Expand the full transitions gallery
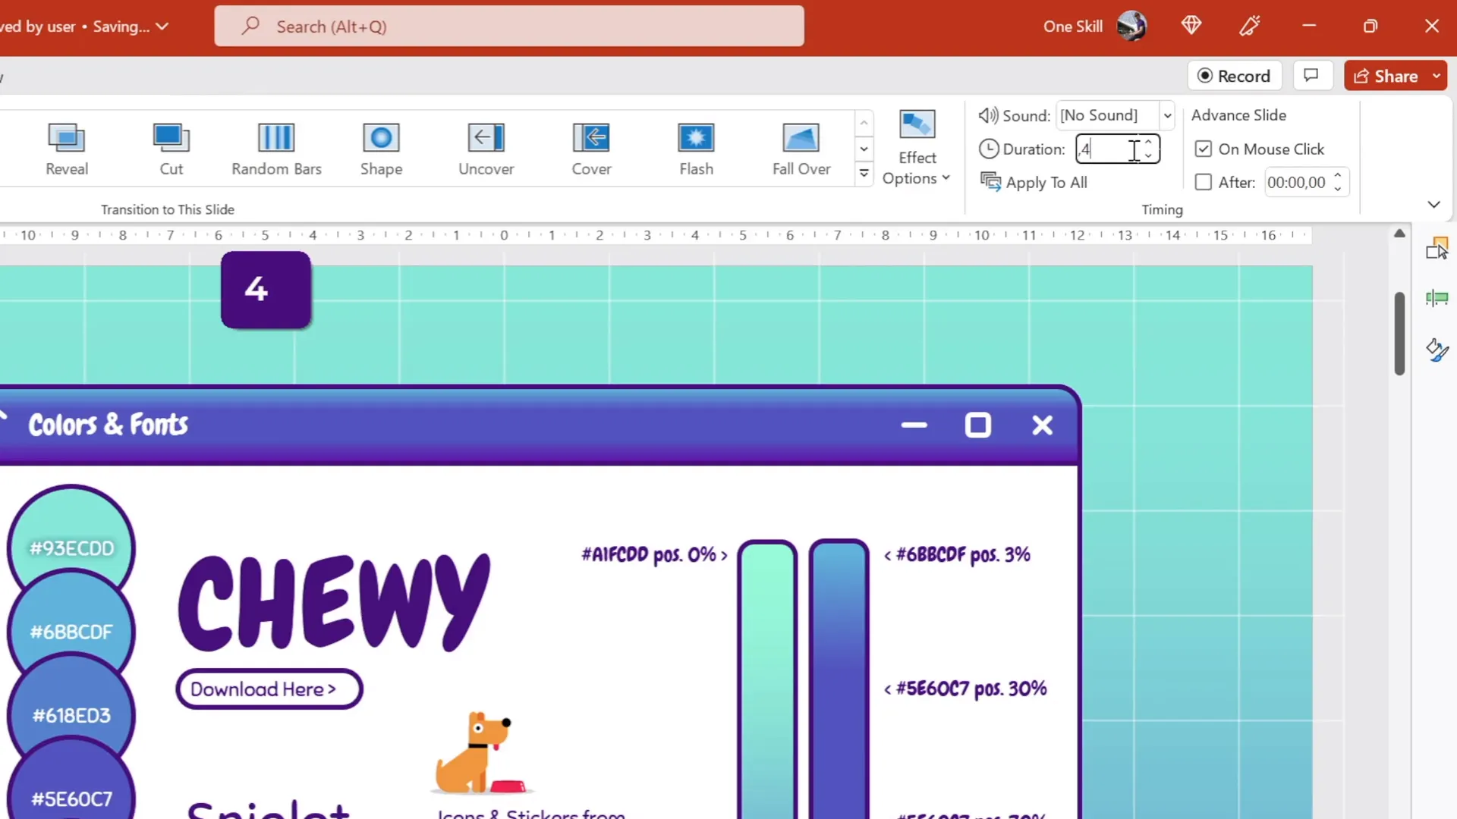Viewport: 1457px width, 819px height. tap(864, 174)
